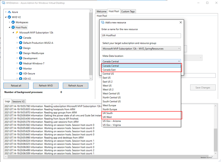The height and width of the screenshot is (162, 221).
Task: Click the Default-Production-WUS2-A host pool icon
Action: (x=21, y=43)
